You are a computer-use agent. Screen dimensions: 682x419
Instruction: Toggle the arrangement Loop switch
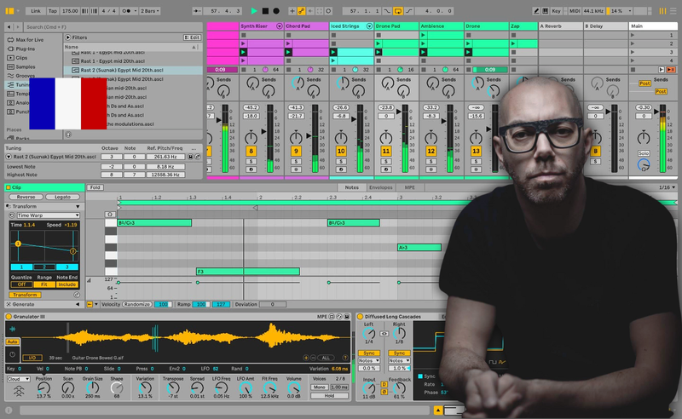click(397, 11)
